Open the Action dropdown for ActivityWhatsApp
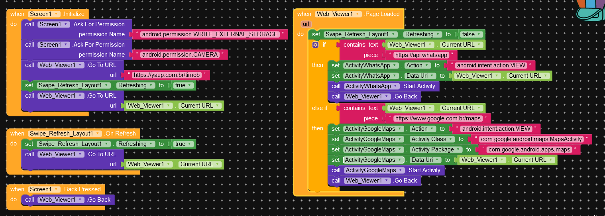Viewport: 605px width, 216px height. (x=417, y=65)
